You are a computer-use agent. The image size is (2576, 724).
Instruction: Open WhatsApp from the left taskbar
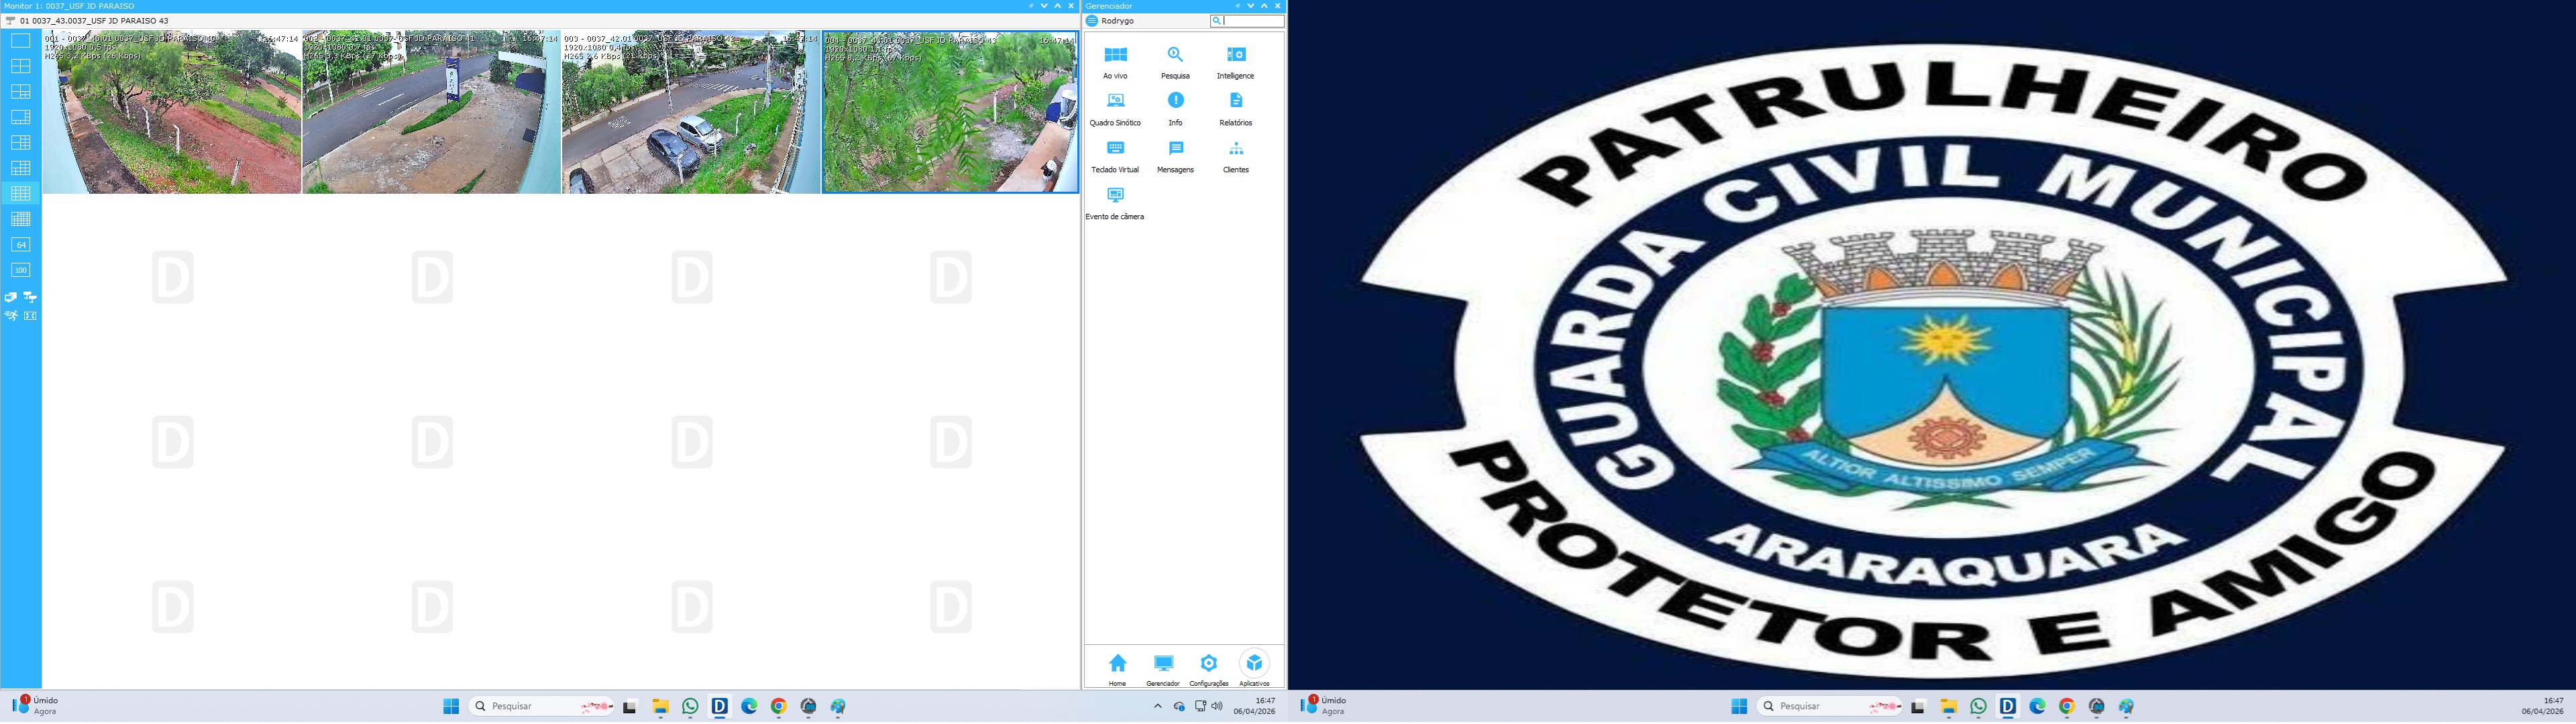(690, 707)
